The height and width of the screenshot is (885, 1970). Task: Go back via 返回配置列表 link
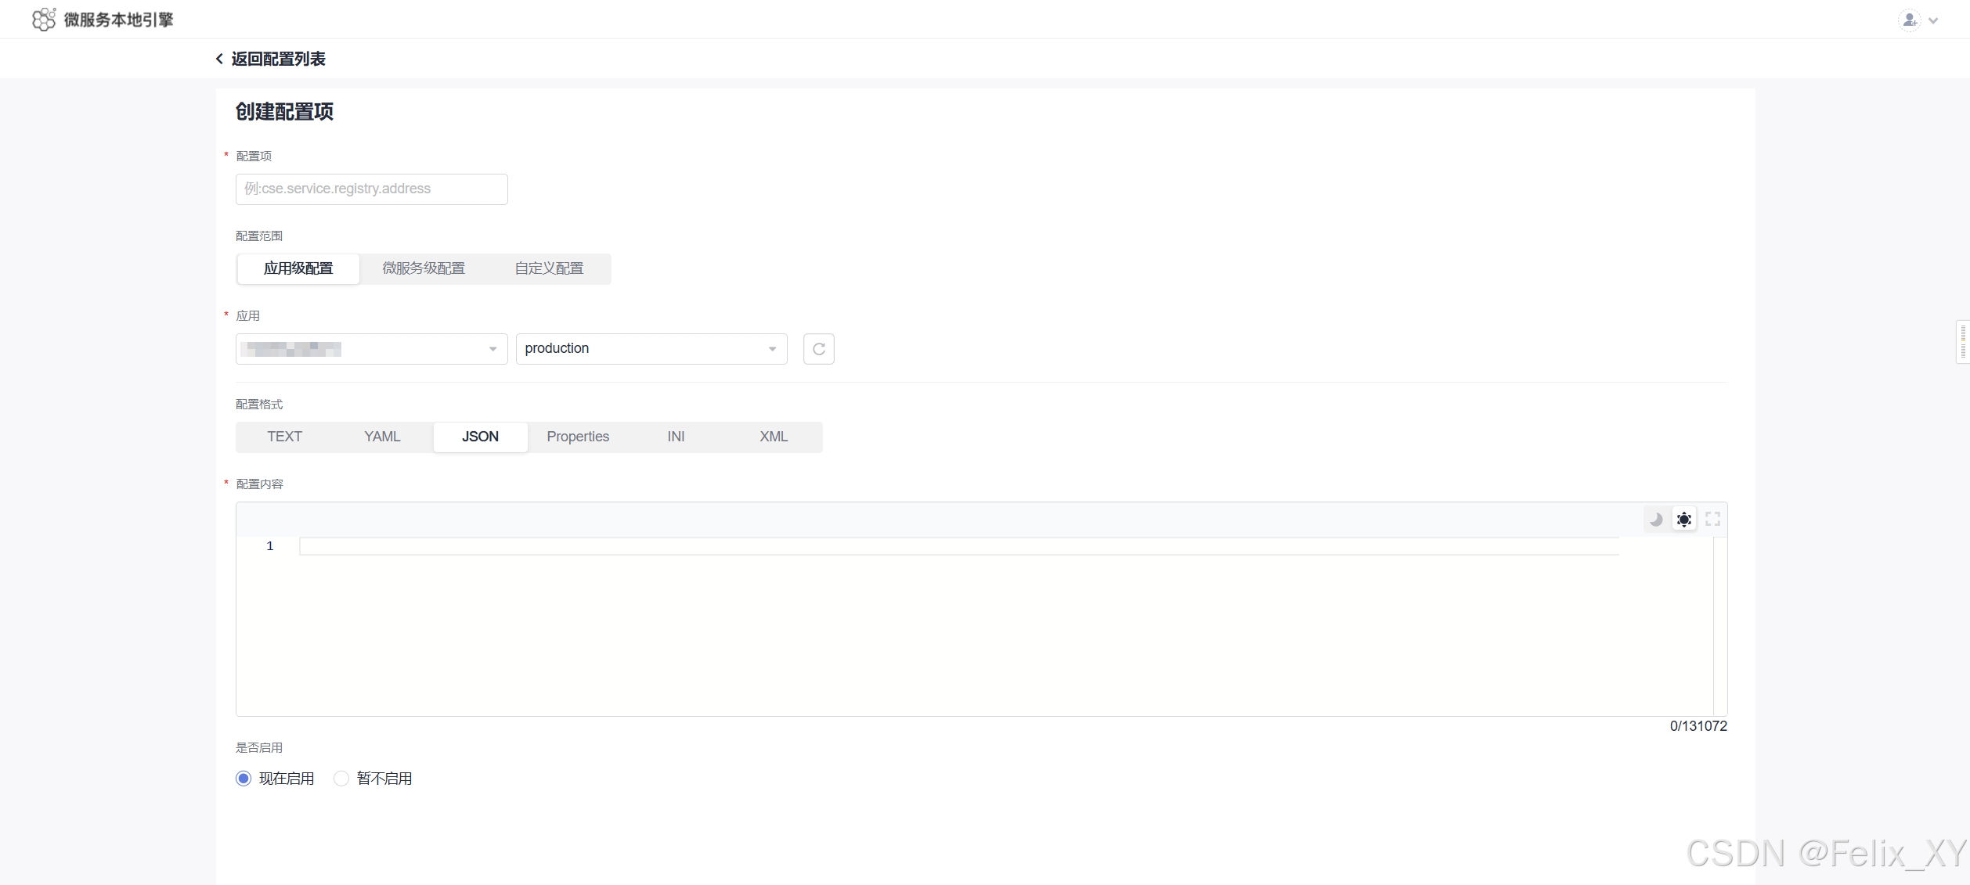278,59
